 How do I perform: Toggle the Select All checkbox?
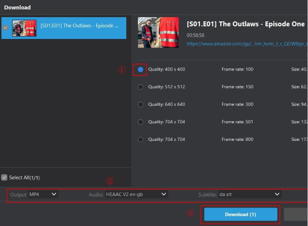point(4,178)
